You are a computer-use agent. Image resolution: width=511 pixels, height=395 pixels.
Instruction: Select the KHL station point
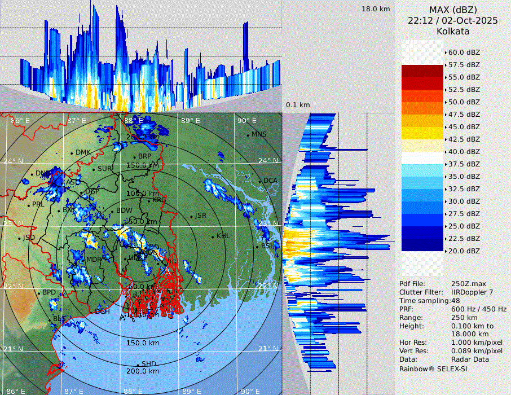[x=213, y=236]
